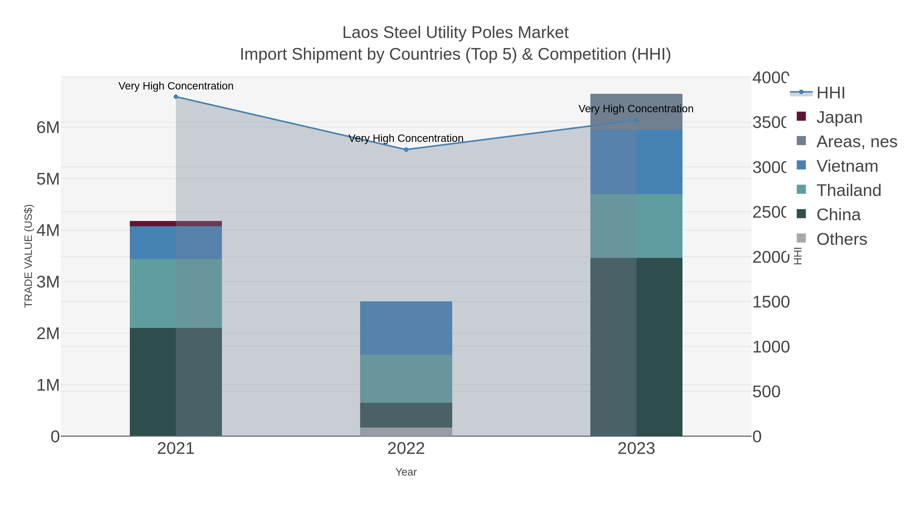Click the 6M tick label on left axis
This screenshot has width=911, height=512.
[48, 128]
